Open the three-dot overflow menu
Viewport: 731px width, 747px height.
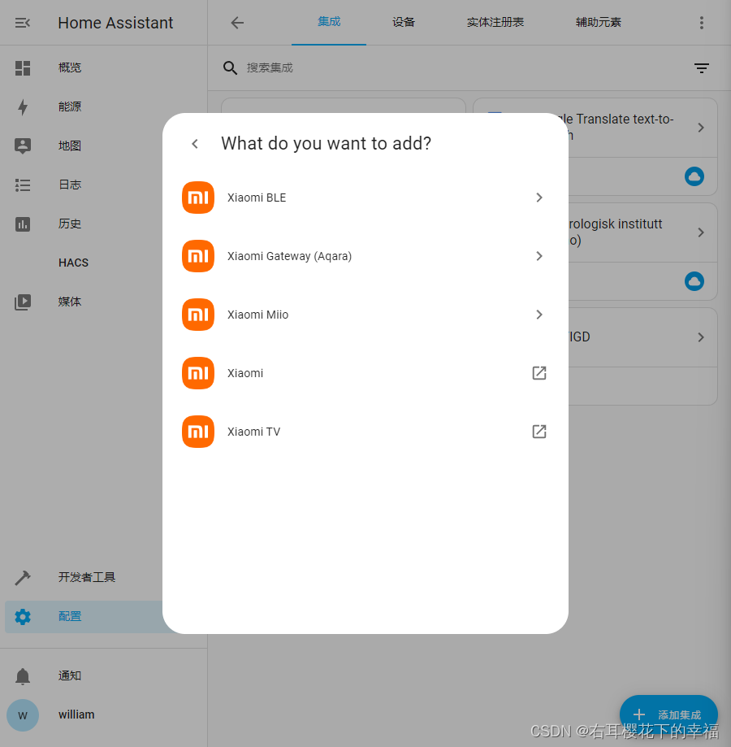pos(701,23)
